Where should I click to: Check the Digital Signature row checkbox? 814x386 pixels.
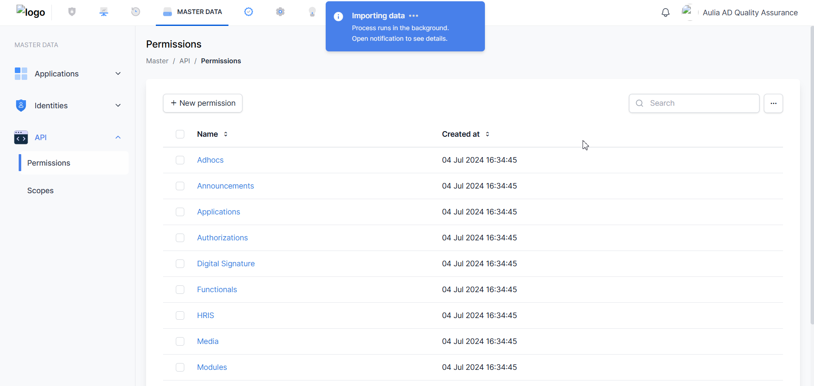[180, 264]
